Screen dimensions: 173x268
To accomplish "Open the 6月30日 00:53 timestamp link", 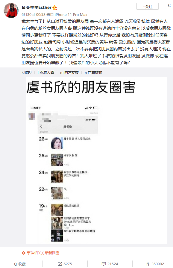I will [x=34, y=15].
